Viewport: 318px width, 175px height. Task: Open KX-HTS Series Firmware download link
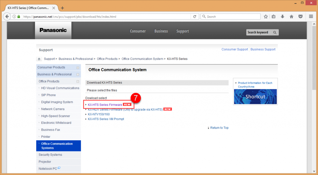pyautogui.click(x=105, y=105)
